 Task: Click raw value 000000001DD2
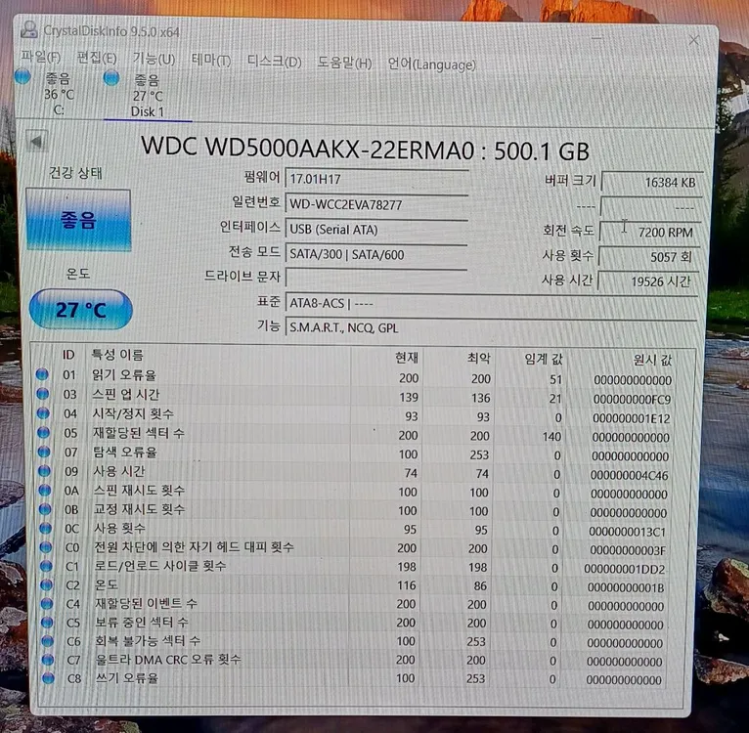(624, 569)
